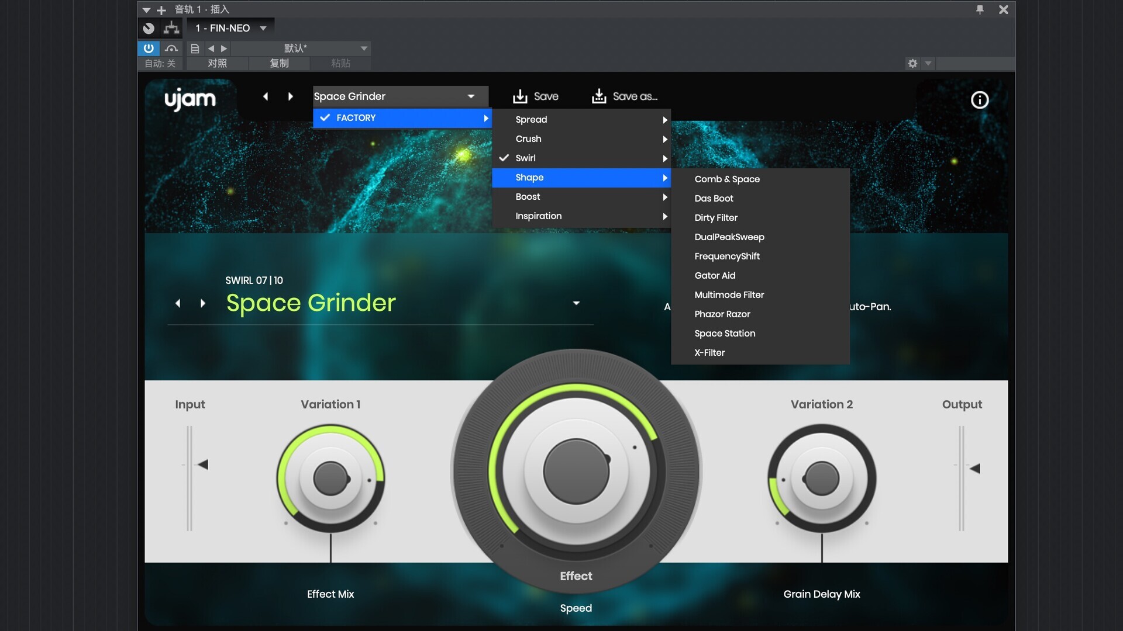The image size is (1123, 631).
Task: Choose the Space Station preset
Action: pyautogui.click(x=760, y=334)
